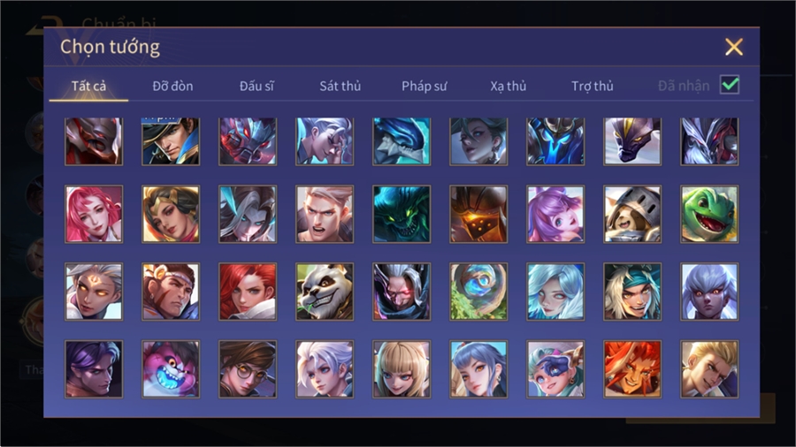Select the Đấu sĩ tab
Image resolution: width=796 pixels, height=447 pixels.
256,87
